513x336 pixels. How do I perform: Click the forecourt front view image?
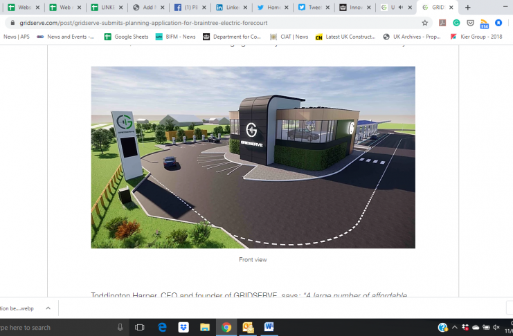click(x=253, y=157)
